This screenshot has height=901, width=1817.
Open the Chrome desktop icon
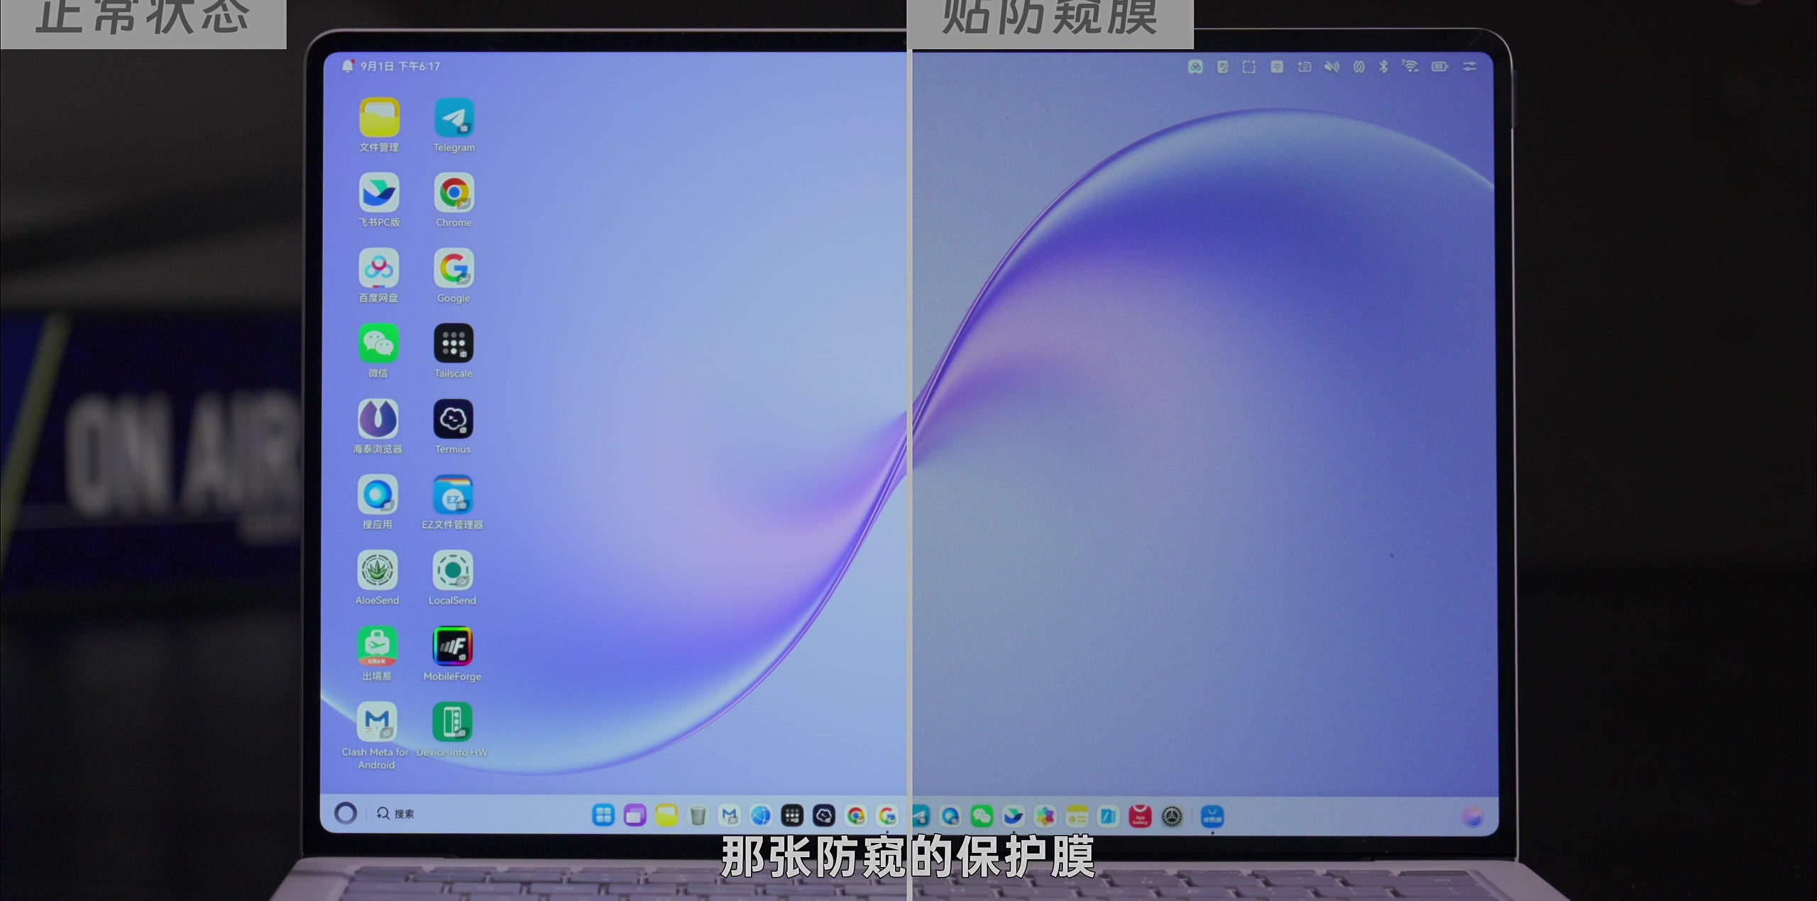tap(454, 193)
